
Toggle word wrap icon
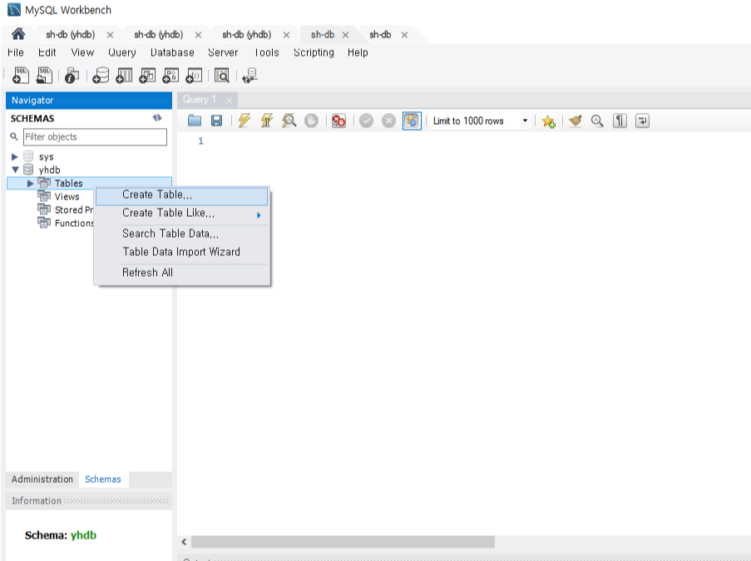pos(642,121)
